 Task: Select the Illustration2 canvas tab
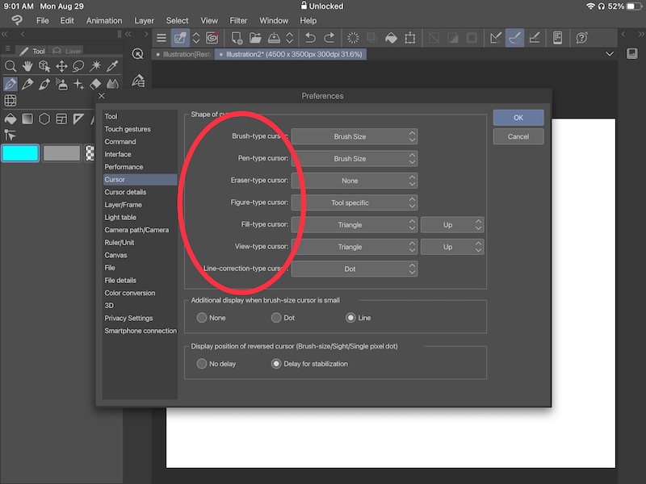tap(291, 54)
